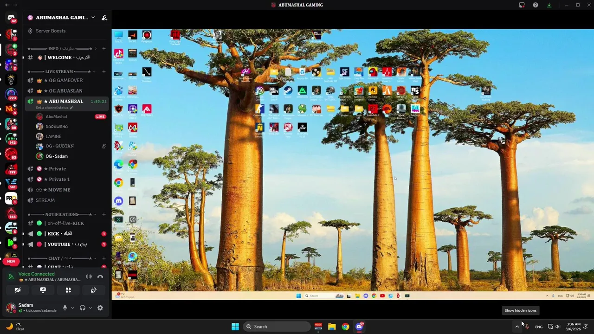Image resolution: width=594 pixels, height=334 pixels.
Task: Open Discord User Settings gear
Action: pos(100,308)
